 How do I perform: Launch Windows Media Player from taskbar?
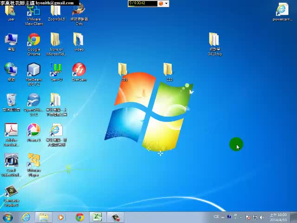61,217
